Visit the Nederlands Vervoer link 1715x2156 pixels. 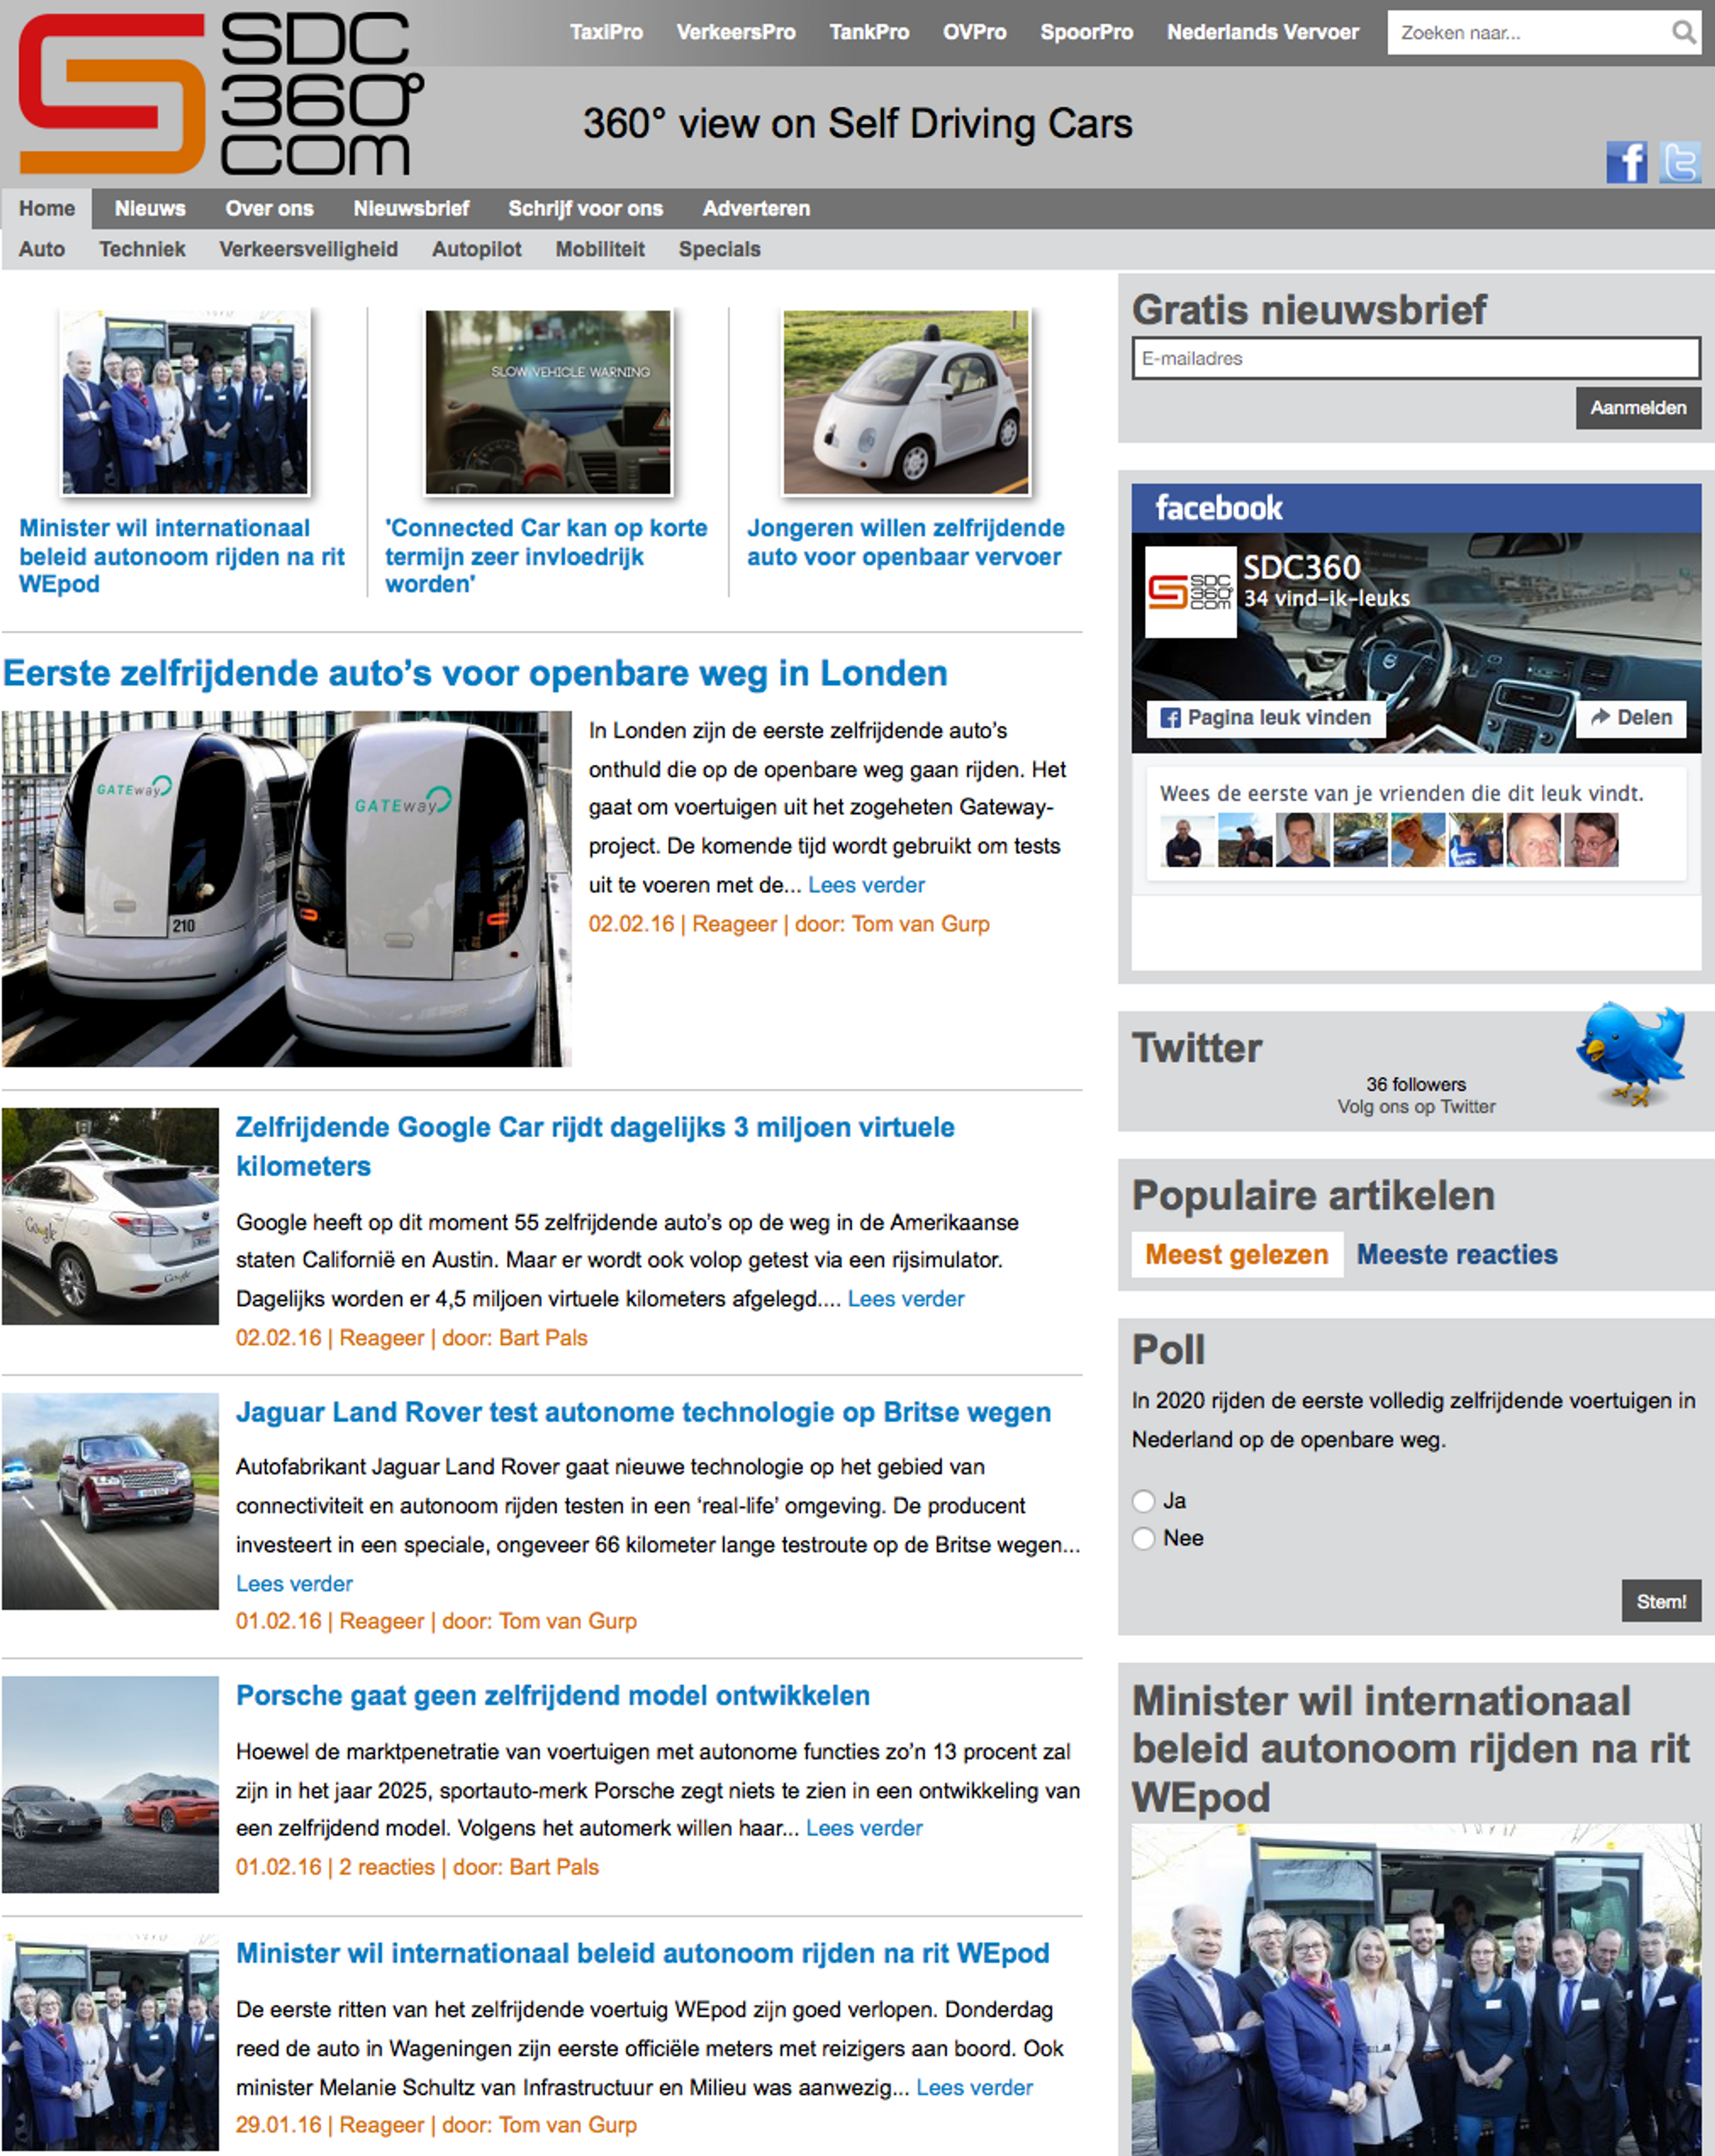[1262, 32]
